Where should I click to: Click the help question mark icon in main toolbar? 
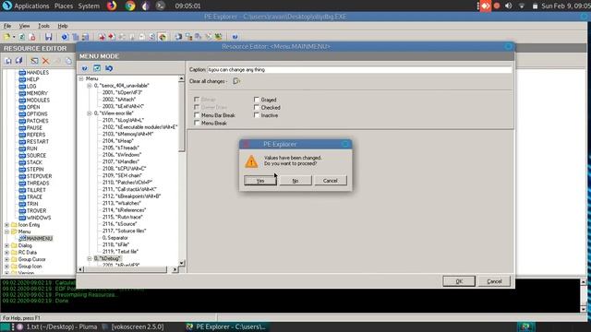pyautogui.click(x=235, y=37)
